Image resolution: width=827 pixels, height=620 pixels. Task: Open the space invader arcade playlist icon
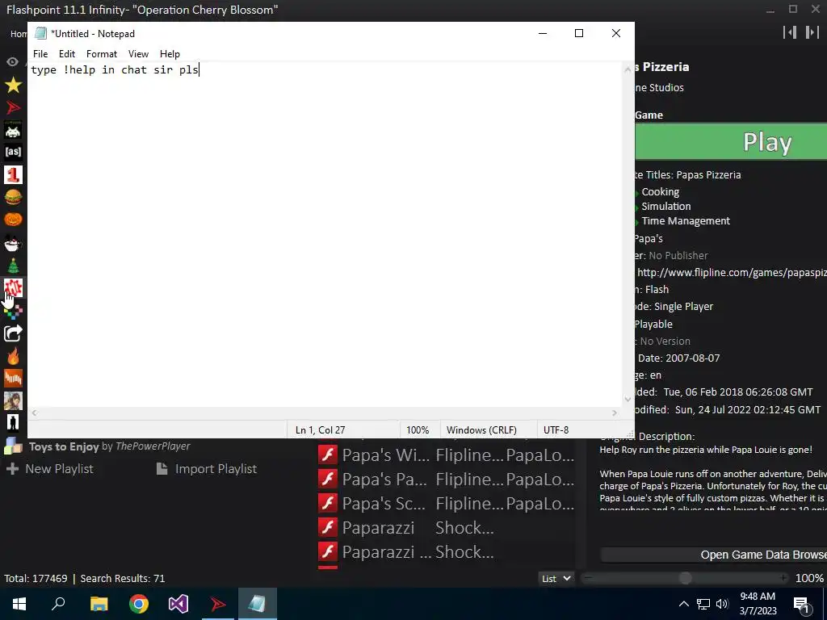point(13,130)
